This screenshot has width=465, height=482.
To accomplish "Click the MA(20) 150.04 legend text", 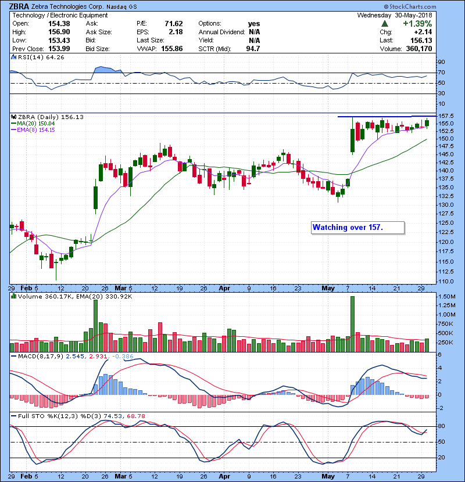I will (35, 124).
